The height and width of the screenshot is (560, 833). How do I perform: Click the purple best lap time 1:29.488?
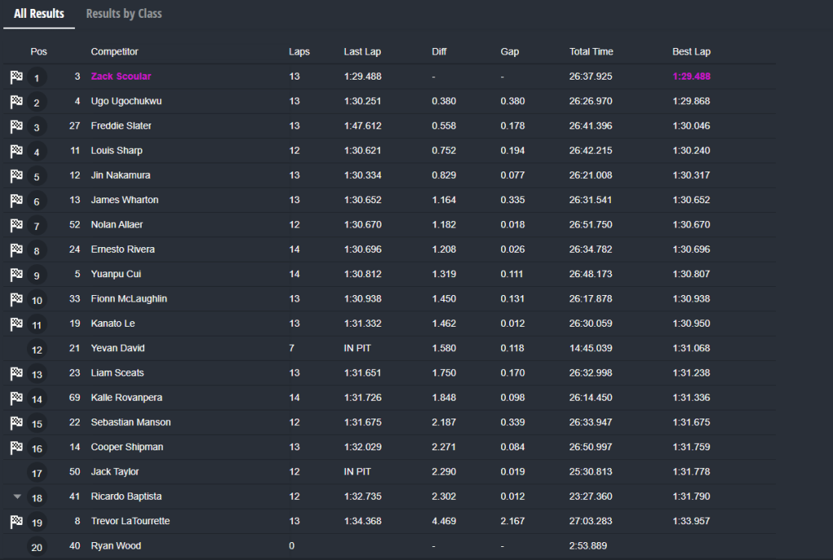pos(691,76)
